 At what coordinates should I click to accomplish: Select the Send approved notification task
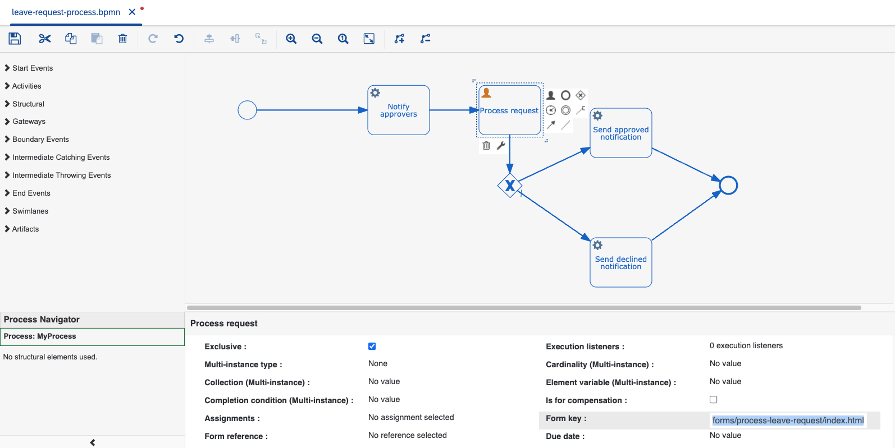pyautogui.click(x=621, y=133)
